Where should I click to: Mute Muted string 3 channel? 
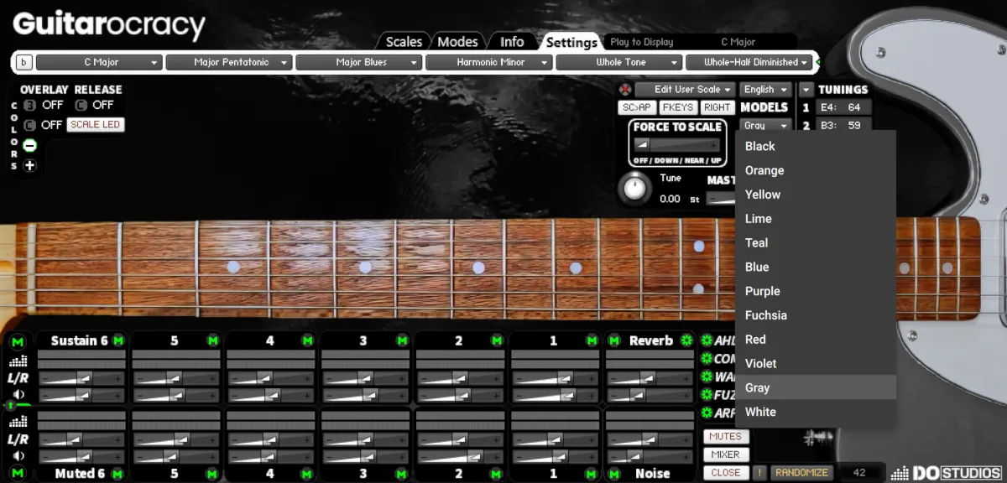coord(402,474)
